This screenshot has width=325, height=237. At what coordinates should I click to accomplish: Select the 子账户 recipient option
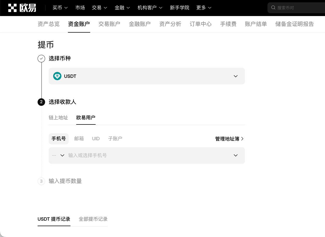pos(115,138)
